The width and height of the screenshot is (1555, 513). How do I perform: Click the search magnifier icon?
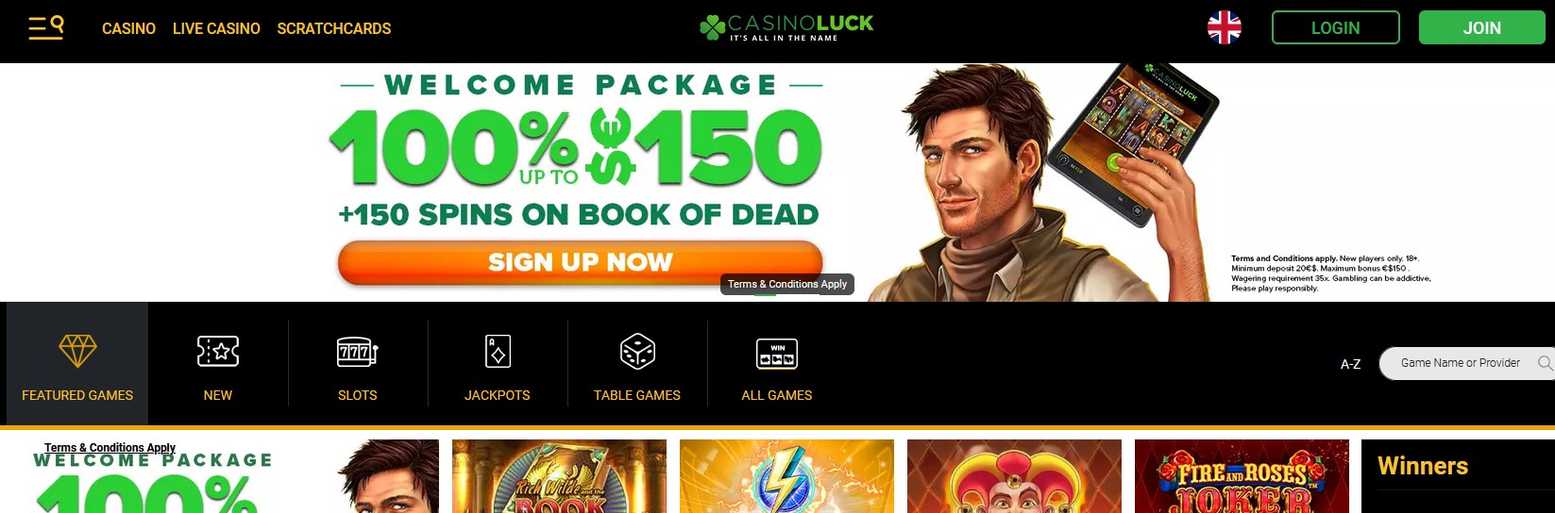tap(1545, 363)
